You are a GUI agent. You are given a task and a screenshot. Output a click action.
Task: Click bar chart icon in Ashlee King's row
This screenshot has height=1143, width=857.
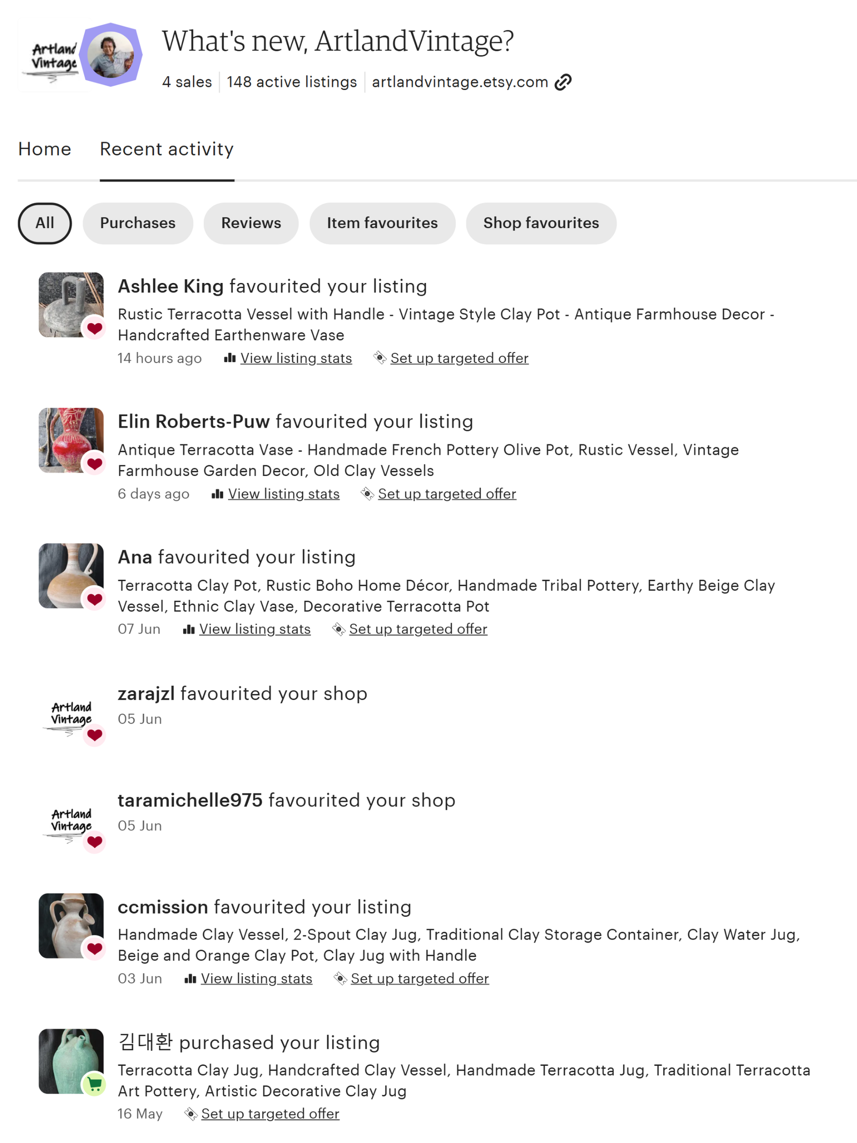(230, 358)
